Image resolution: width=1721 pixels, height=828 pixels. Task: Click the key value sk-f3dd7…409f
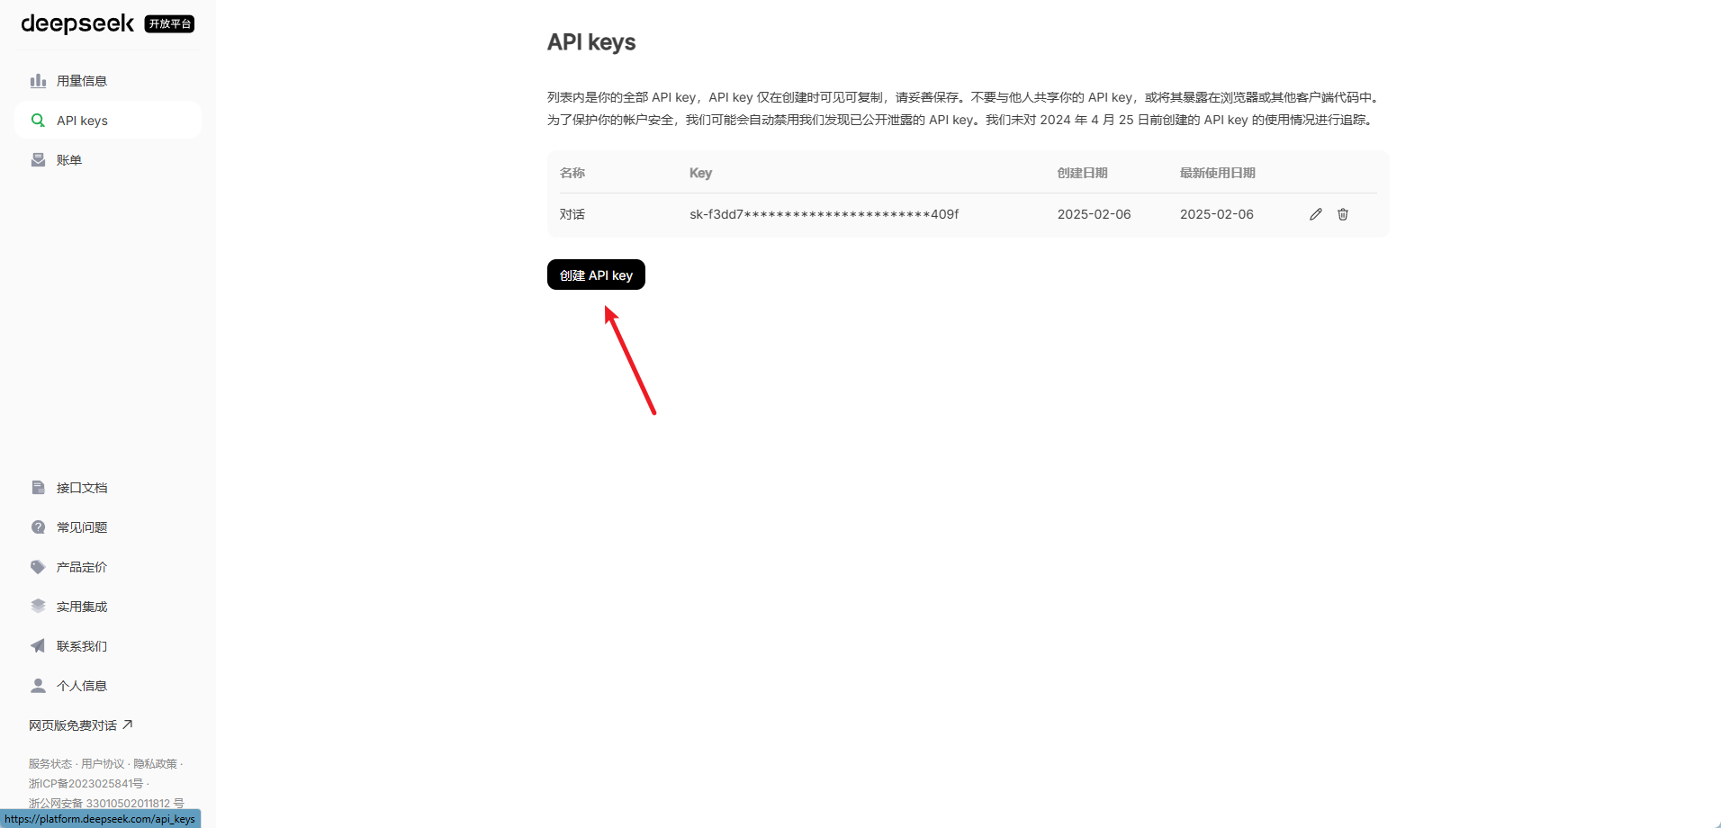point(824,214)
